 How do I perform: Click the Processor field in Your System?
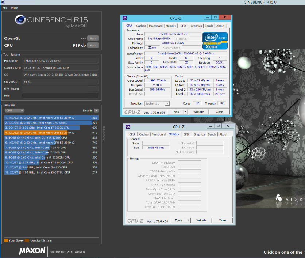point(60,61)
